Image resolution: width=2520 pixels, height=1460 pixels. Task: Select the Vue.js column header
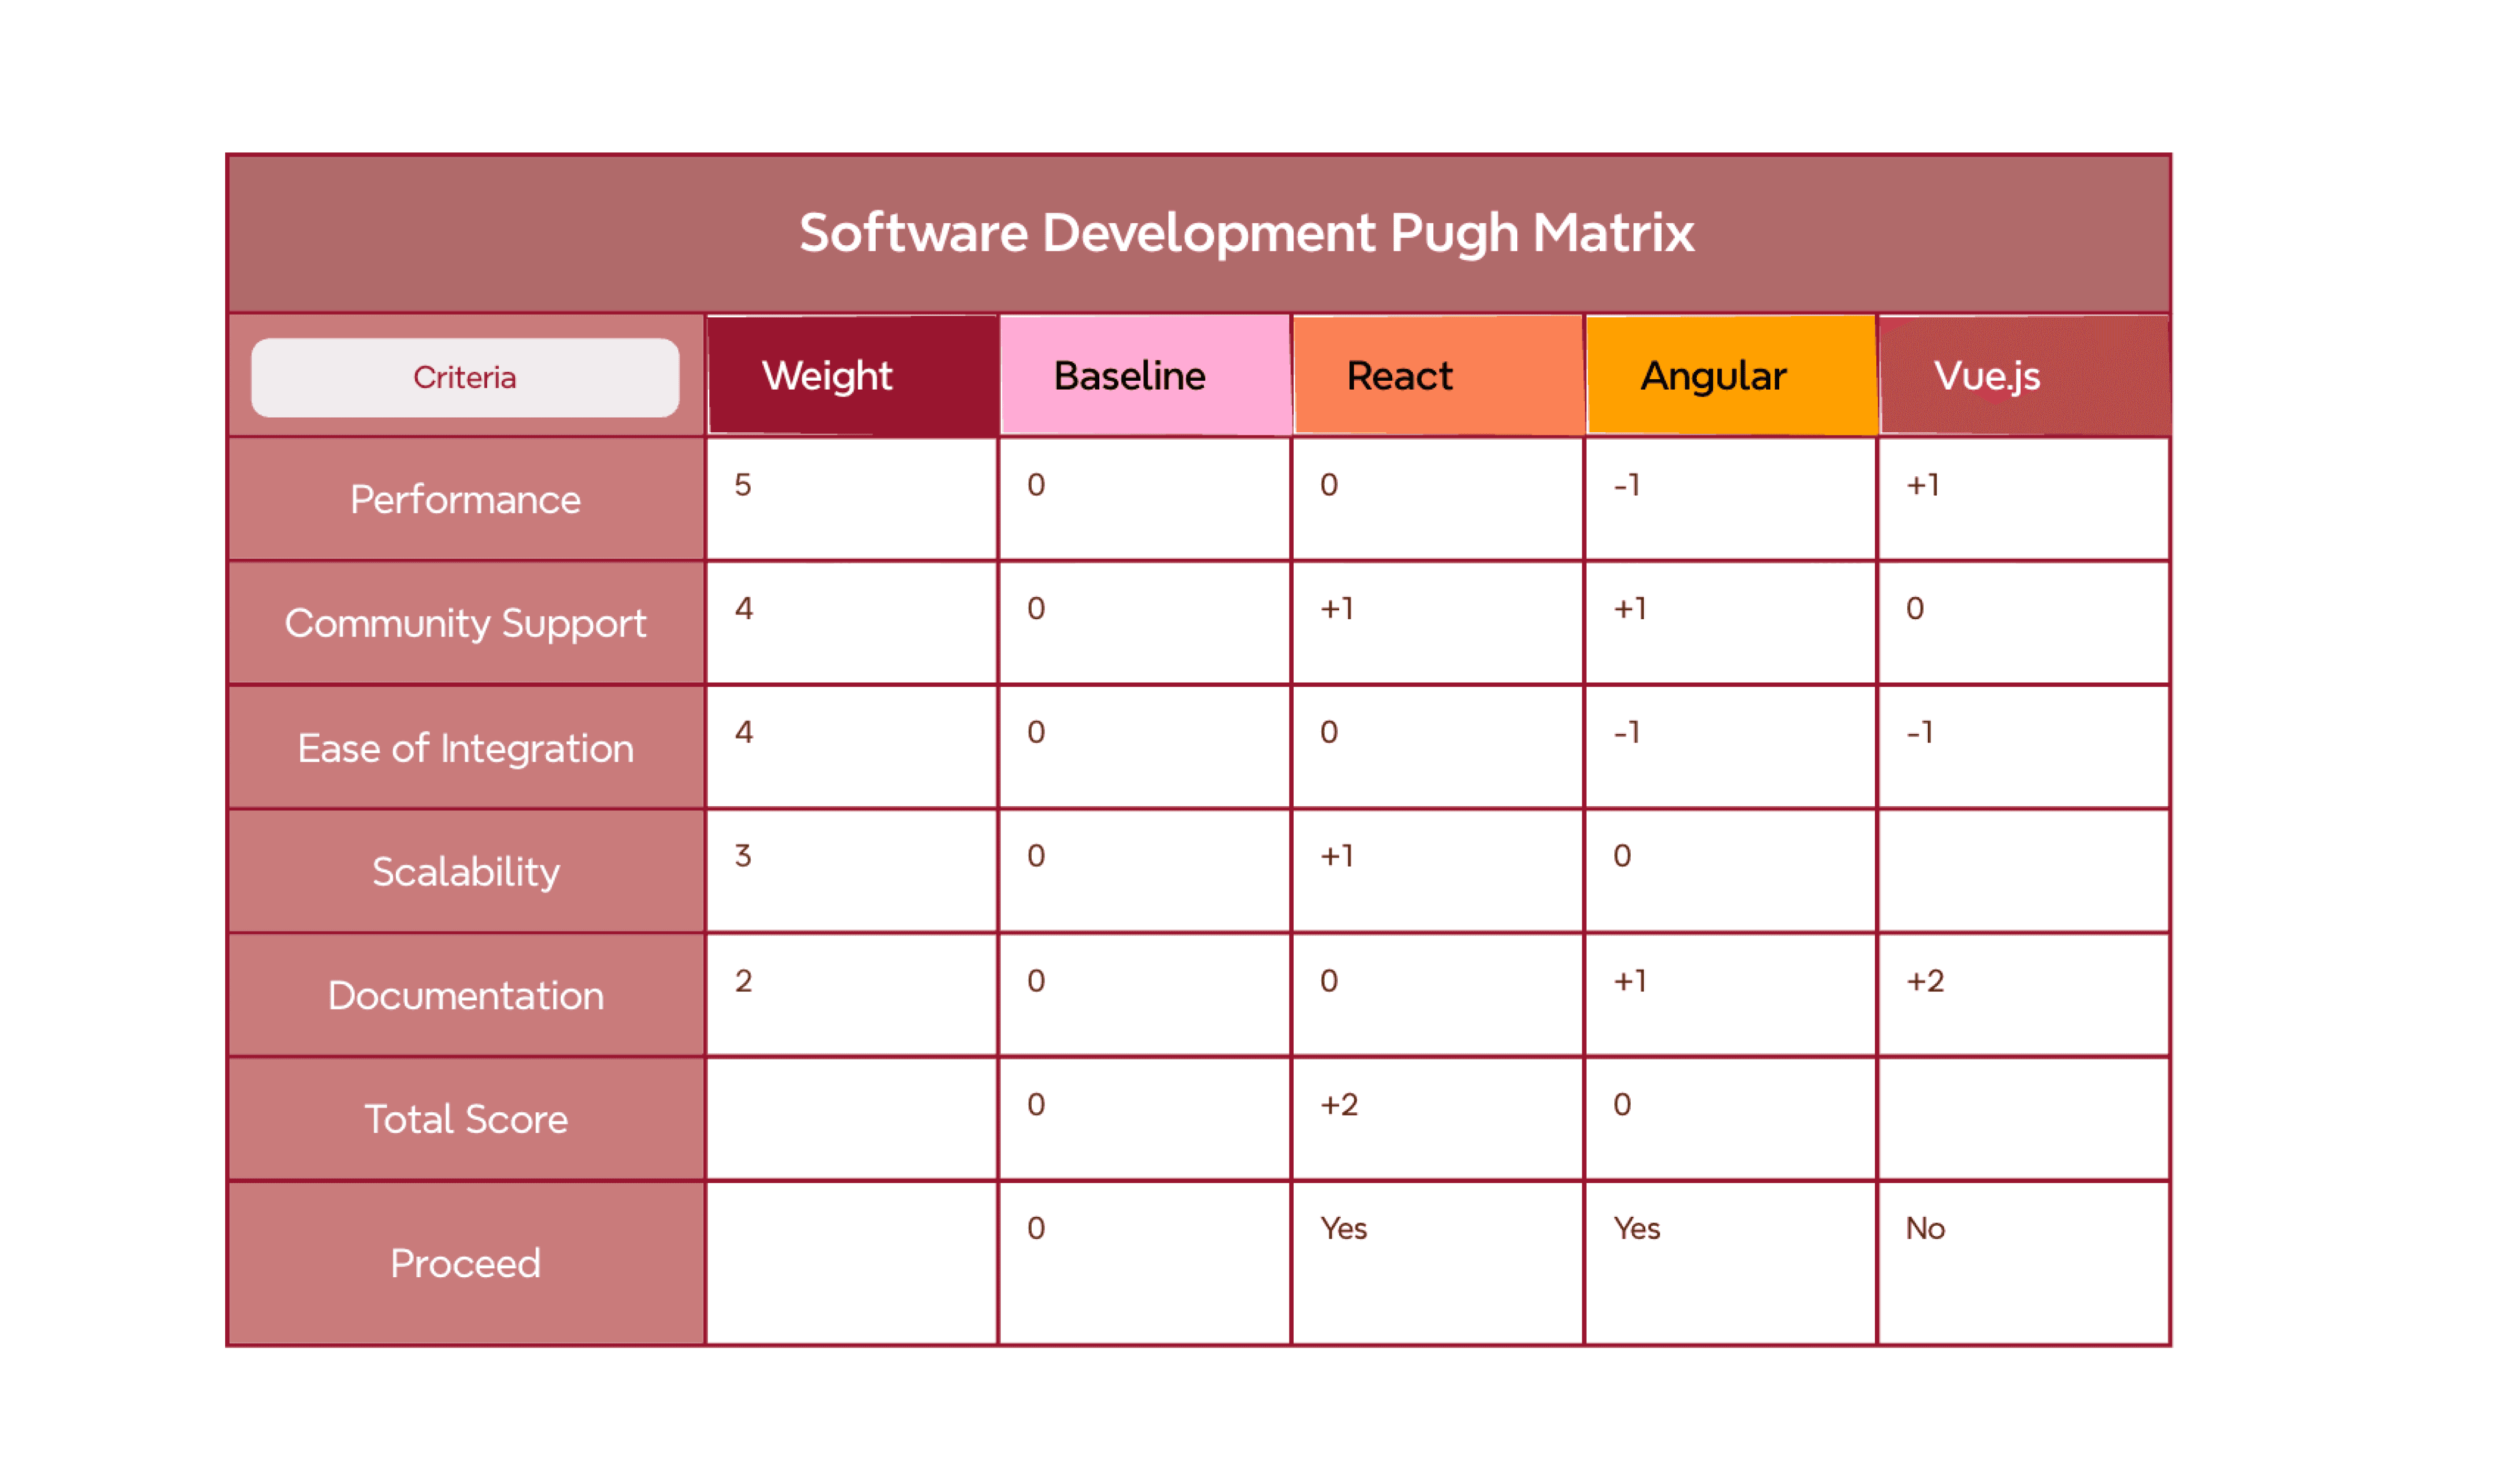[2023, 376]
